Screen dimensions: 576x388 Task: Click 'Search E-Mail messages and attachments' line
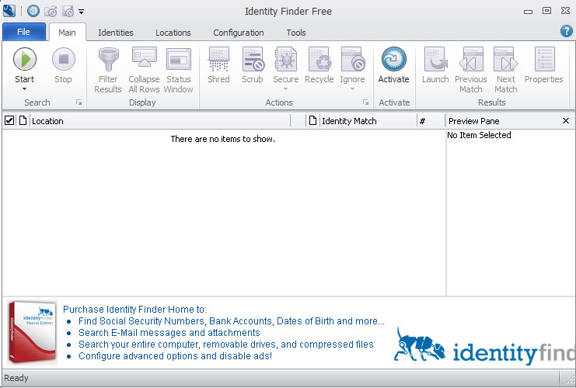click(x=169, y=333)
